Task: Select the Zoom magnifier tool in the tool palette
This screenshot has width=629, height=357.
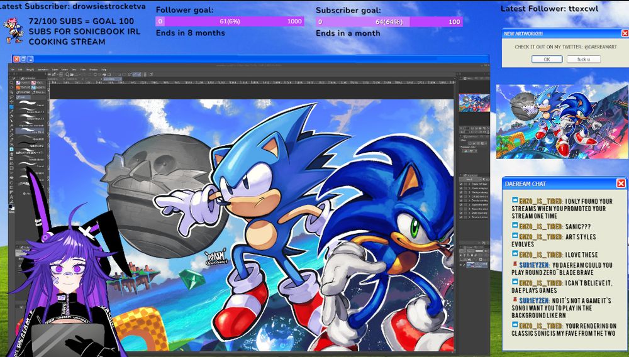Action: pyautogui.click(x=11, y=82)
